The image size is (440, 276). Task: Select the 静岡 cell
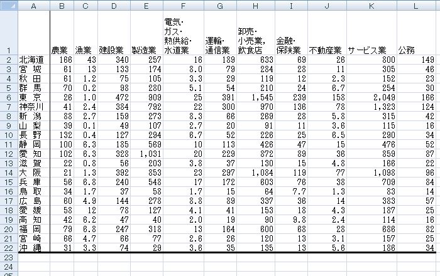tap(34, 144)
